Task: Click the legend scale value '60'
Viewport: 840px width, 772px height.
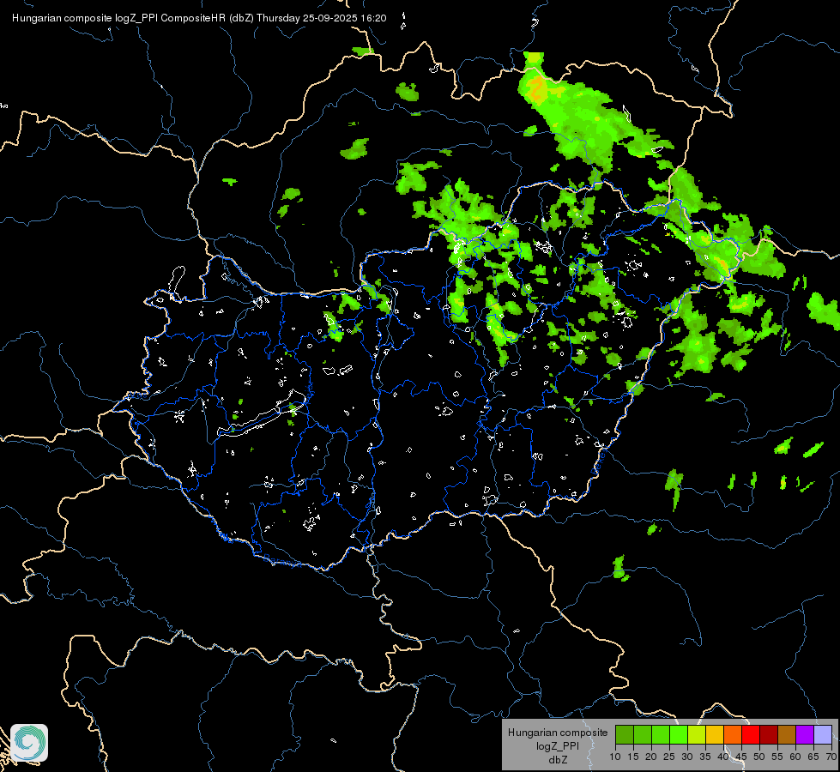Action: [795, 757]
